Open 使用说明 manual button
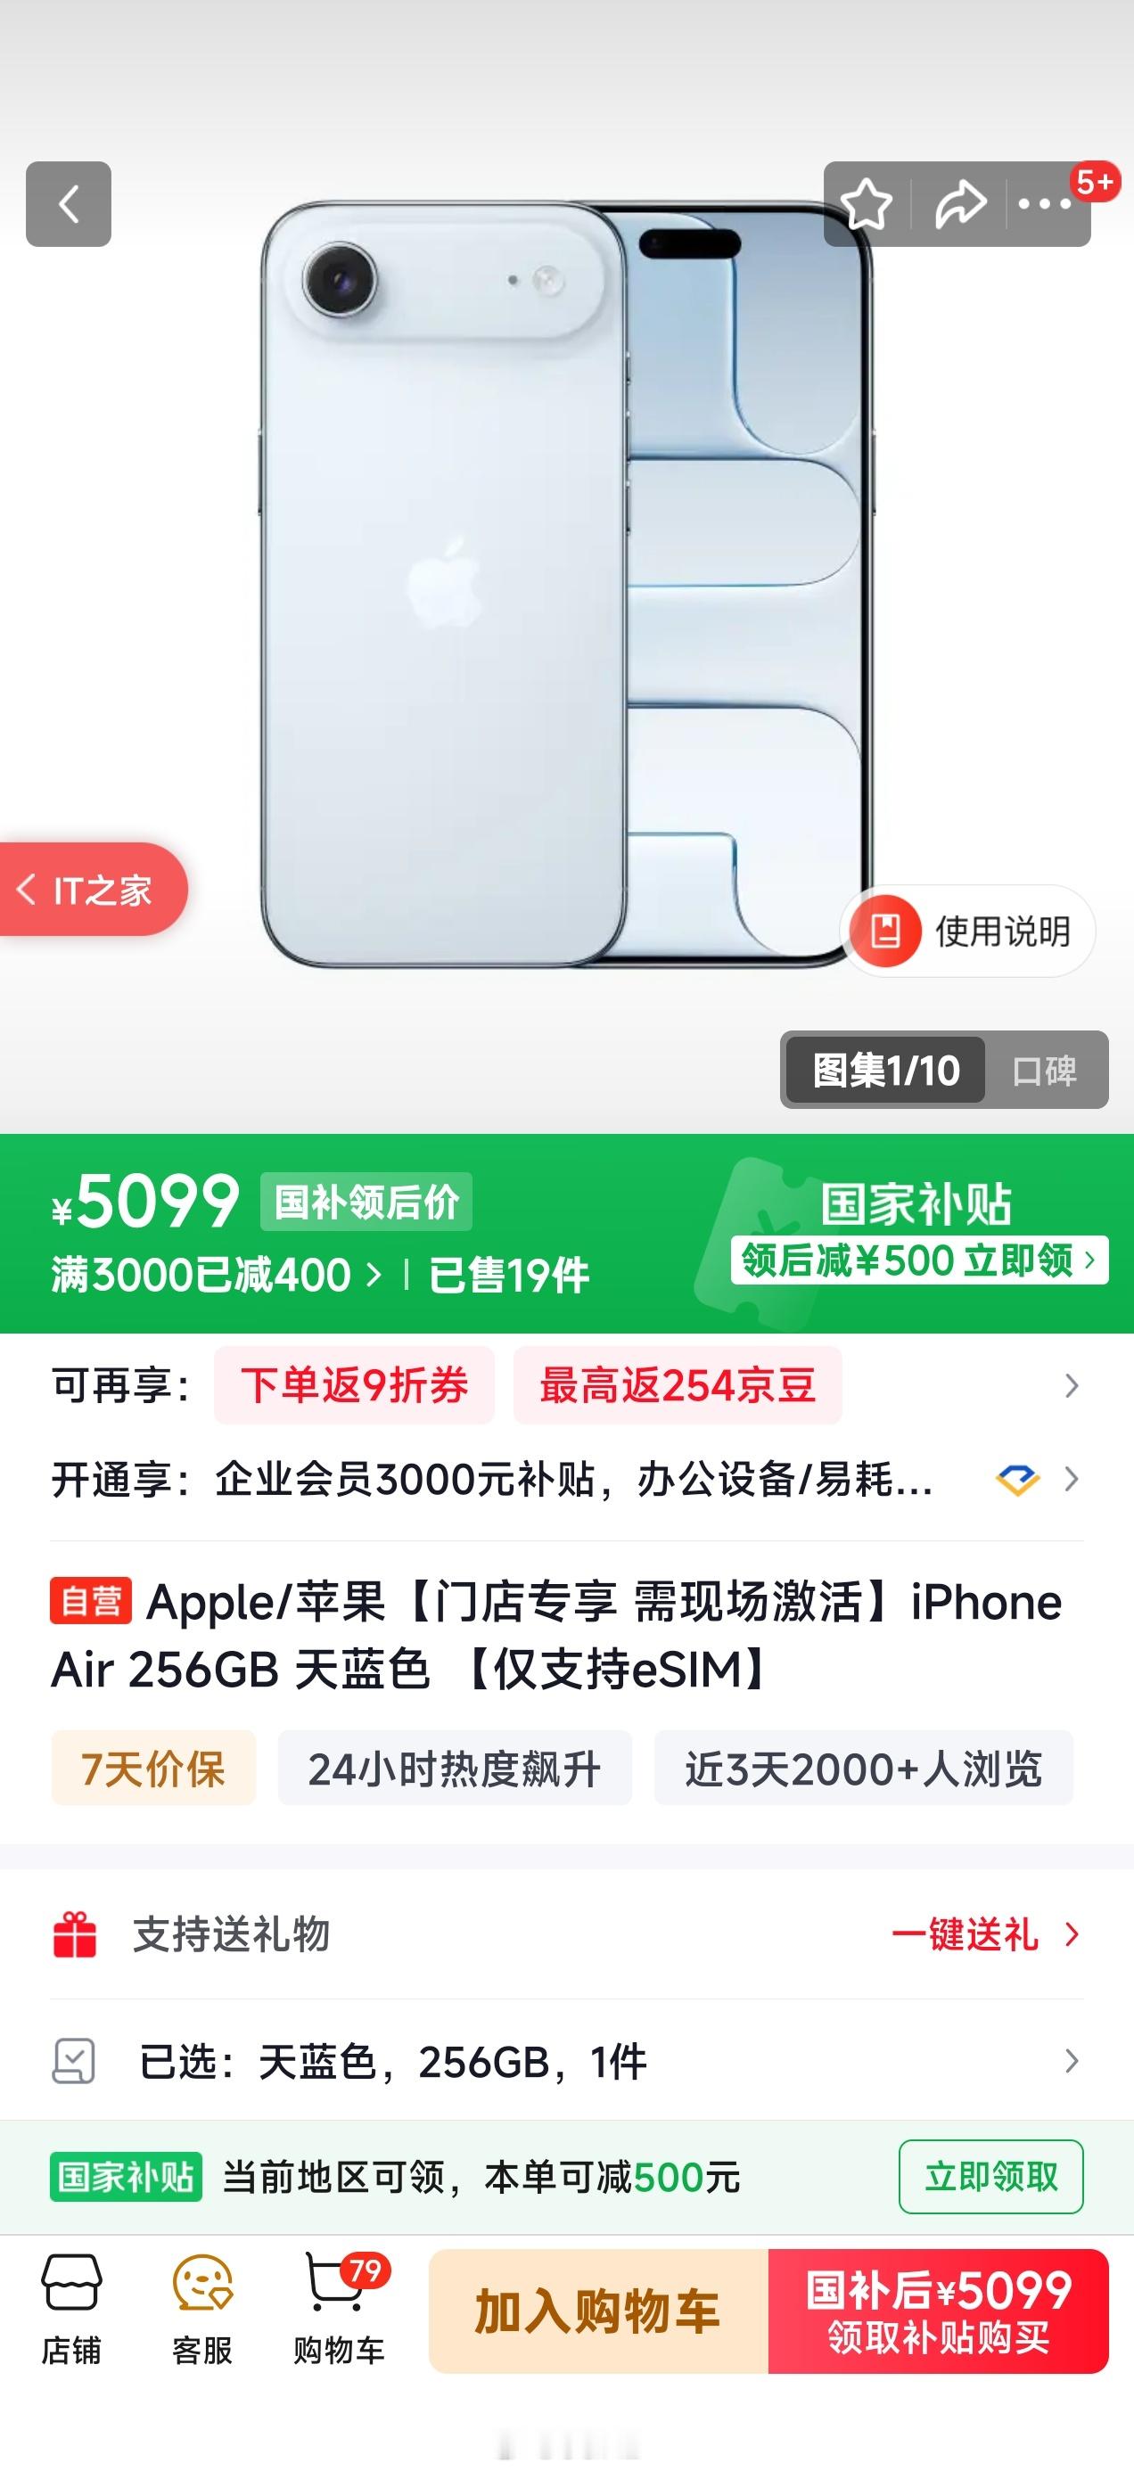The image size is (1134, 2471). [968, 932]
